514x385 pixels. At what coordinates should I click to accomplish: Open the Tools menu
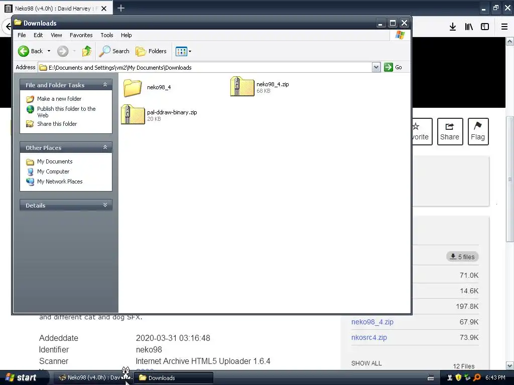click(x=106, y=35)
